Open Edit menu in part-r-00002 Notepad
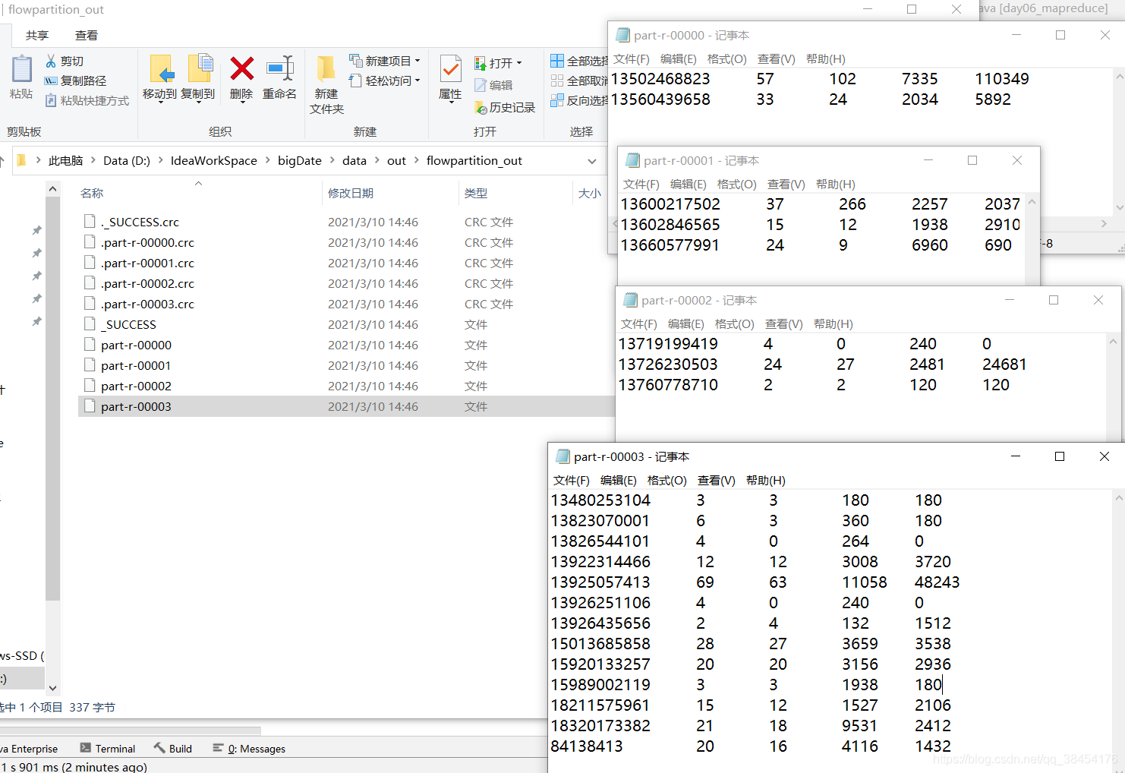1125x773 pixels. [686, 324]
